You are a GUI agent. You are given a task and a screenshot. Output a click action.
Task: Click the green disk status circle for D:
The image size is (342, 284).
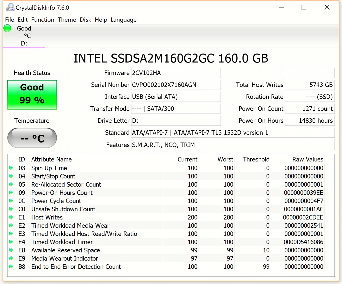coord(7,28)
